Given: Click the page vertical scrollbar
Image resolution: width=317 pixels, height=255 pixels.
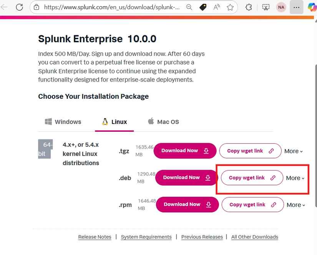Looking at the screenshot, I should [316, 136].
